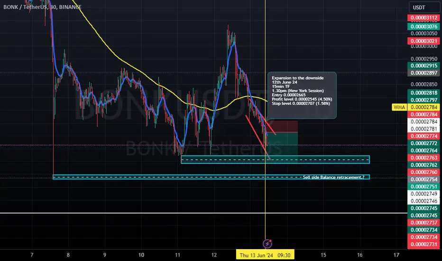The width and height of the screenshot is (442, 261).
Task: Open the USDT currency selector
Action: 424,7
